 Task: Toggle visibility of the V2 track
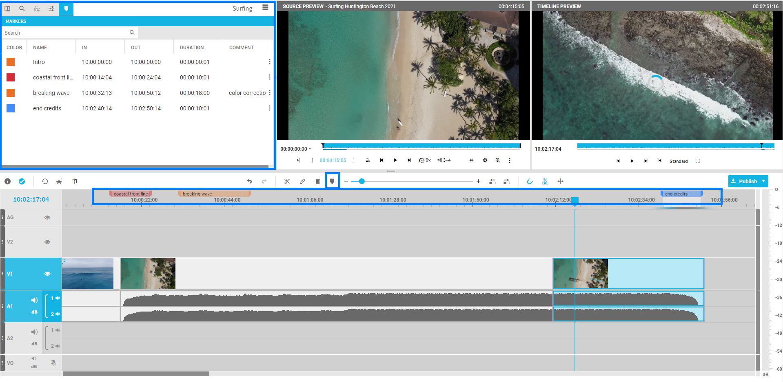(x=47, y=242)
